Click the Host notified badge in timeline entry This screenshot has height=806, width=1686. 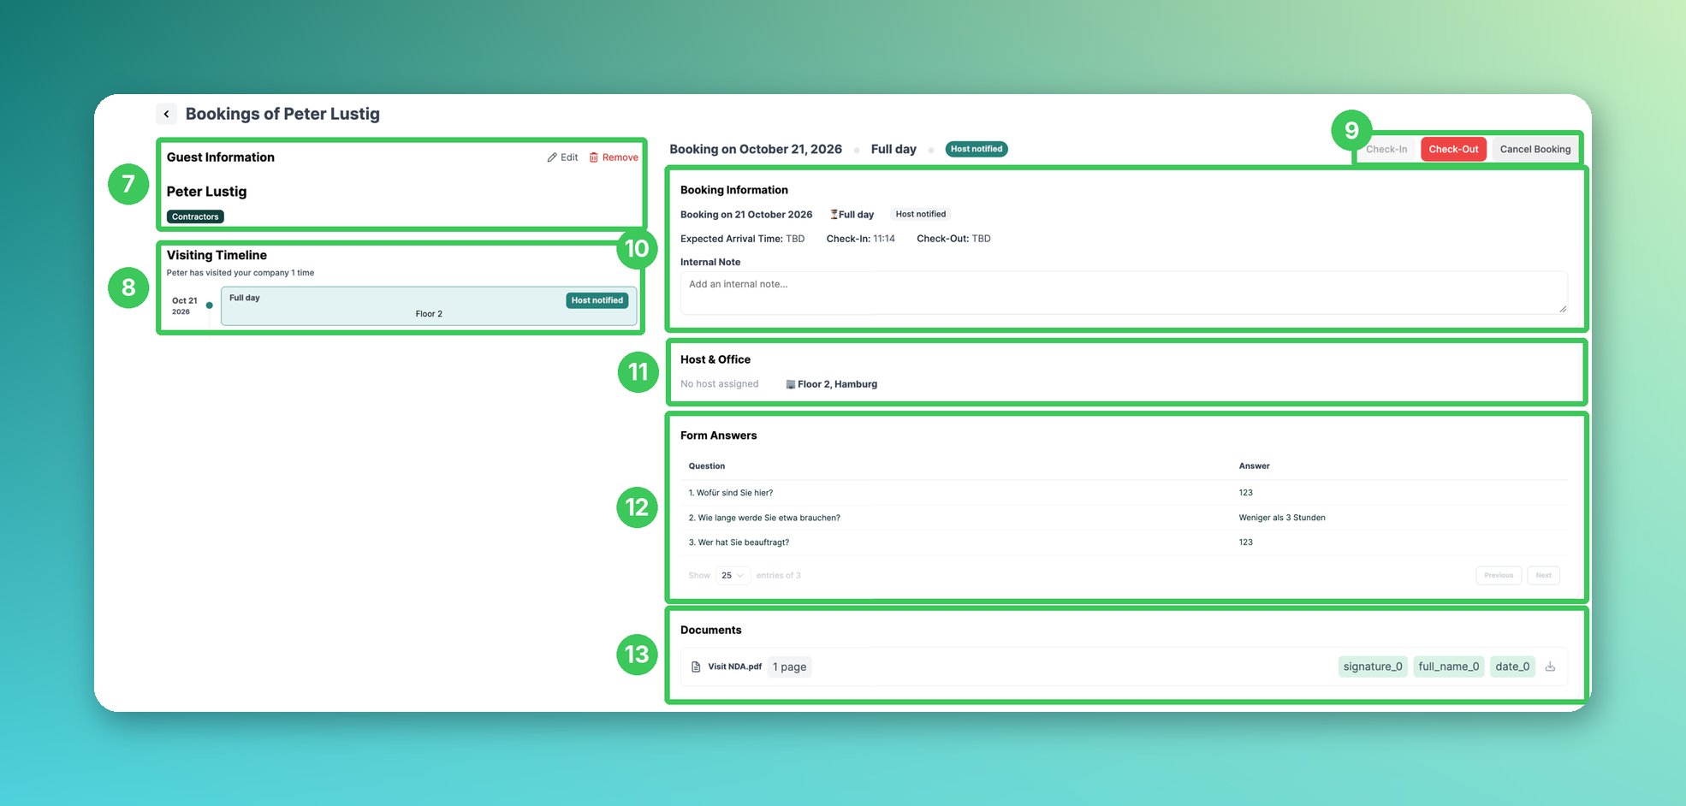click(597, 300)
